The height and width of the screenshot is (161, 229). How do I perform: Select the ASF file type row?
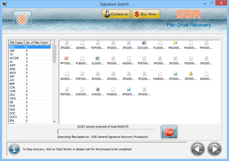pyautogui.click(x=30, y=76)
